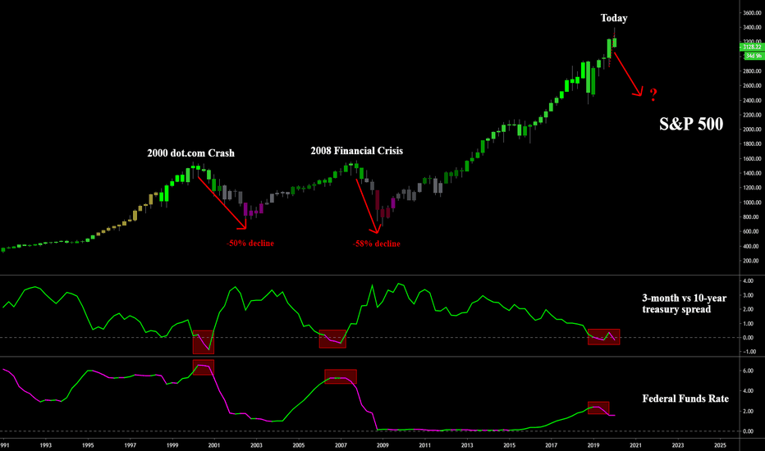Click 1000.00 on the price axis
765x451 pixels.
coord(752,203)
